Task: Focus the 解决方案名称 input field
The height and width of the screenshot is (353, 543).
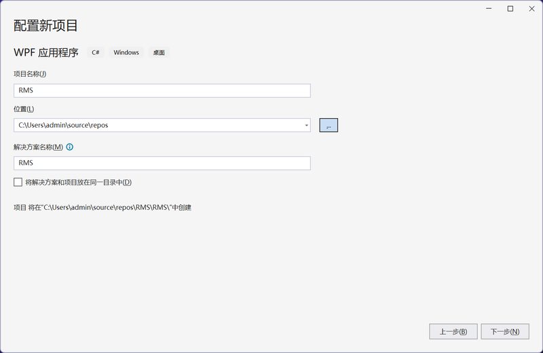Action: 162,163
